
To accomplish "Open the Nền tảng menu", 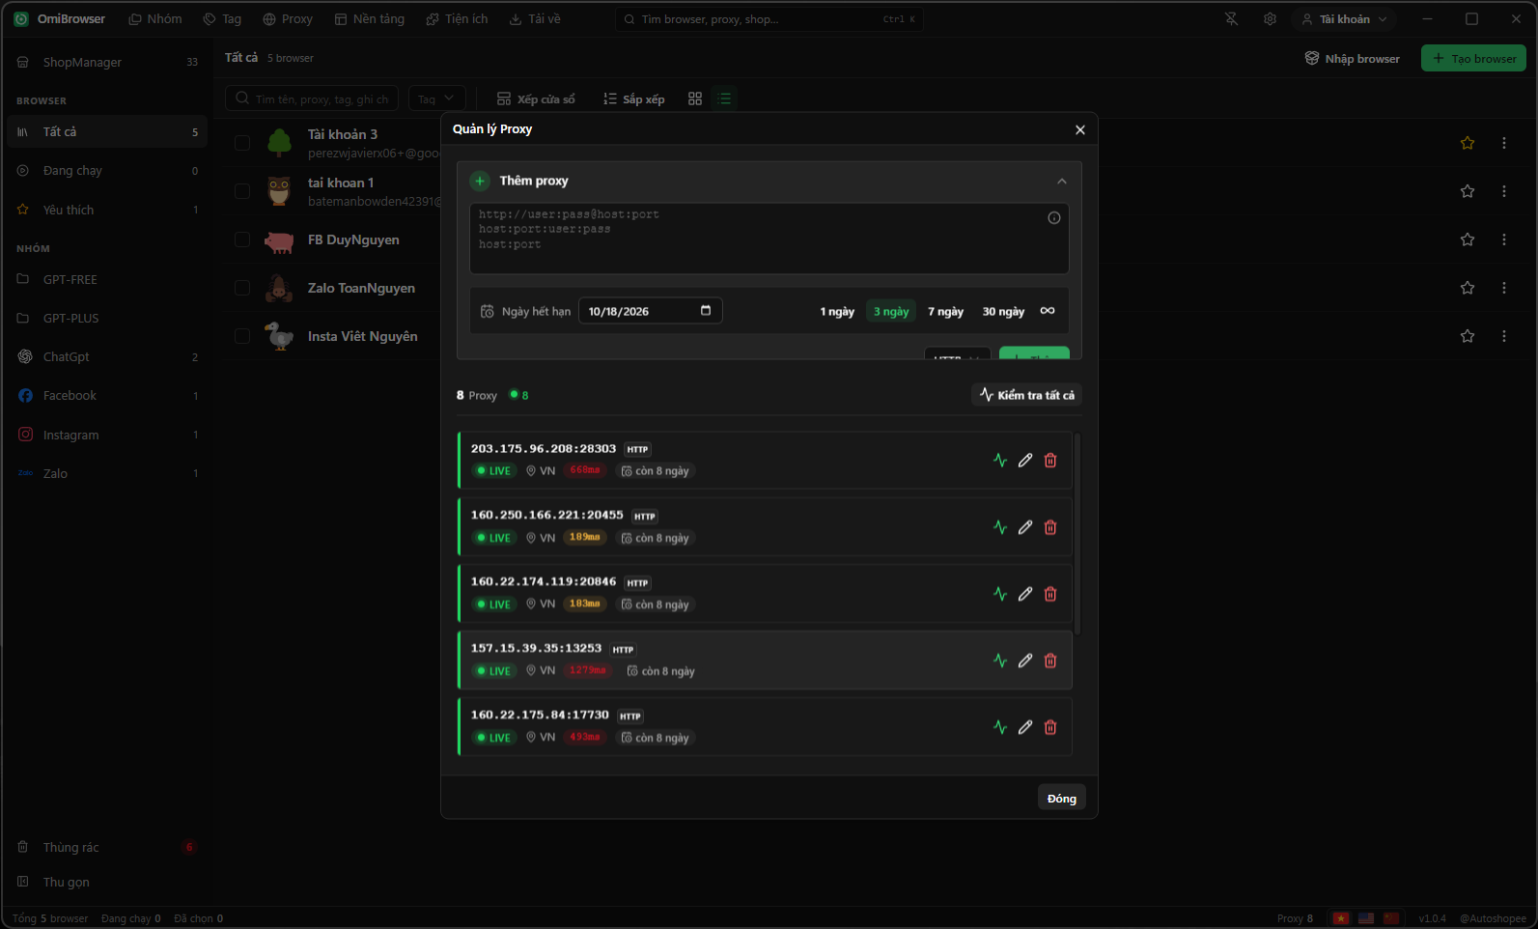I will click(x=370, y=19).
